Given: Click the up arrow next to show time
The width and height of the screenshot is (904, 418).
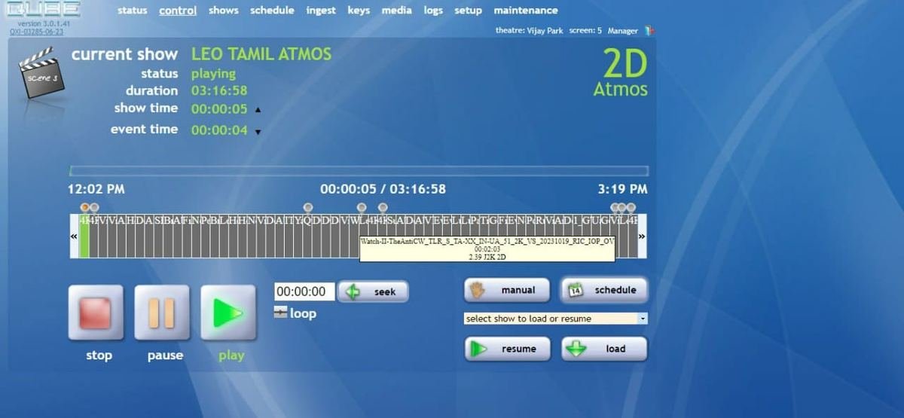Looking at the screenshot, I should pyautogui.click(x=258, y=110).
